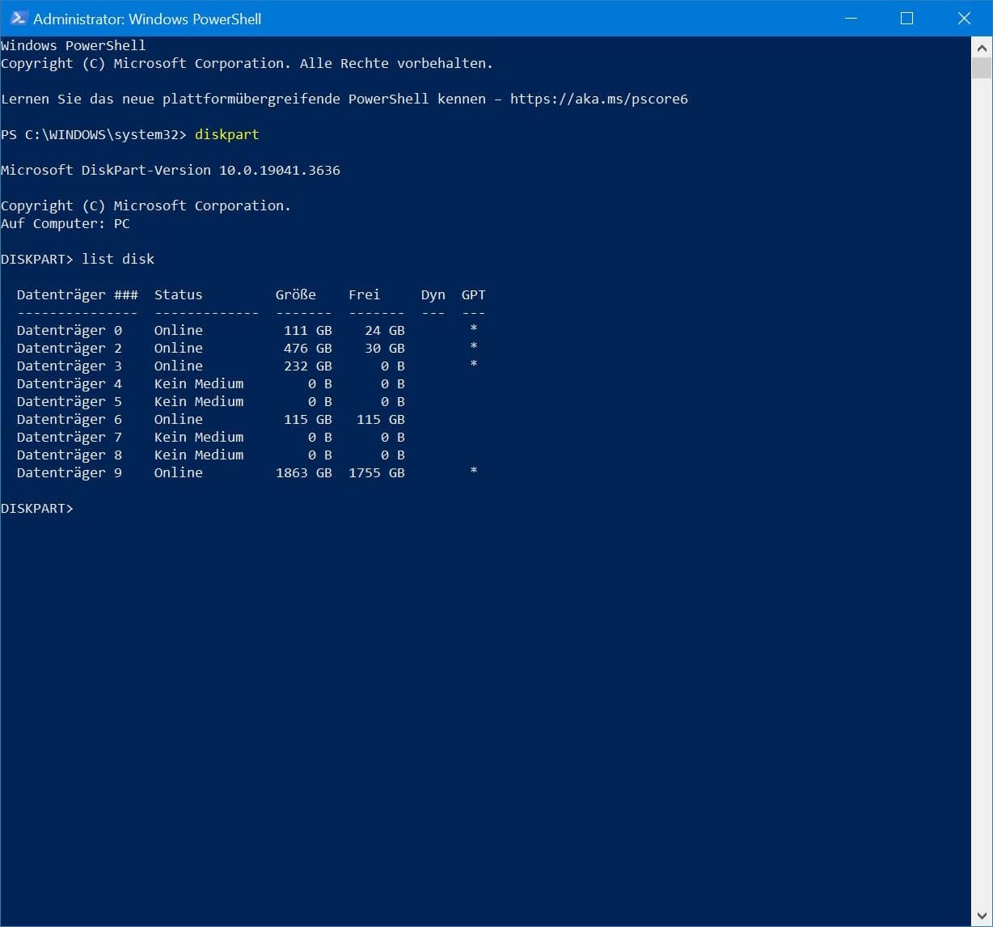Screen dimensions: 993x927
Task: Click the 'Datenträger 4' row label
Action: [x=70, y=383]
